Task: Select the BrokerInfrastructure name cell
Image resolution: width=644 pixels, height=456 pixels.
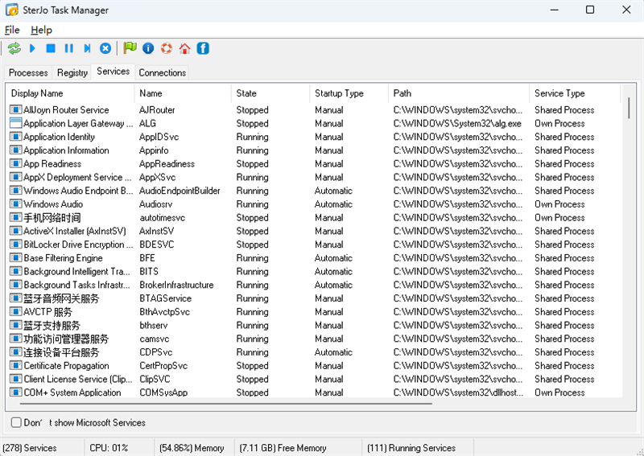Action: coord(176,285)
